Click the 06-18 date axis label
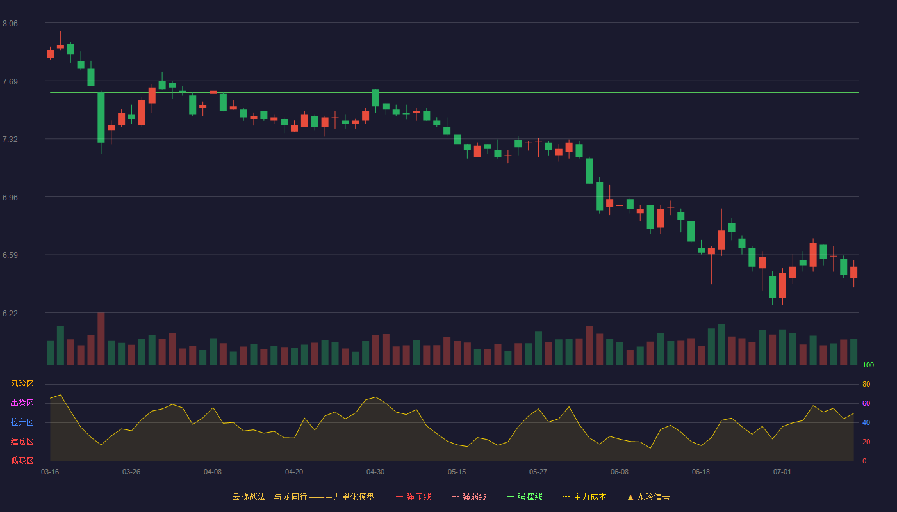Screen dimensions: 897x512 click(701, 472)
